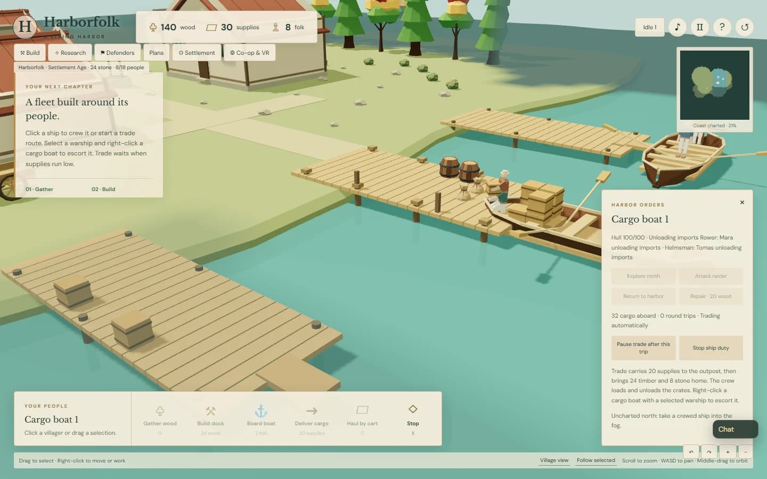The height and width of the screenshot is (479, 767).
Task: Click Pause trade after this trip
Action: 643,348
